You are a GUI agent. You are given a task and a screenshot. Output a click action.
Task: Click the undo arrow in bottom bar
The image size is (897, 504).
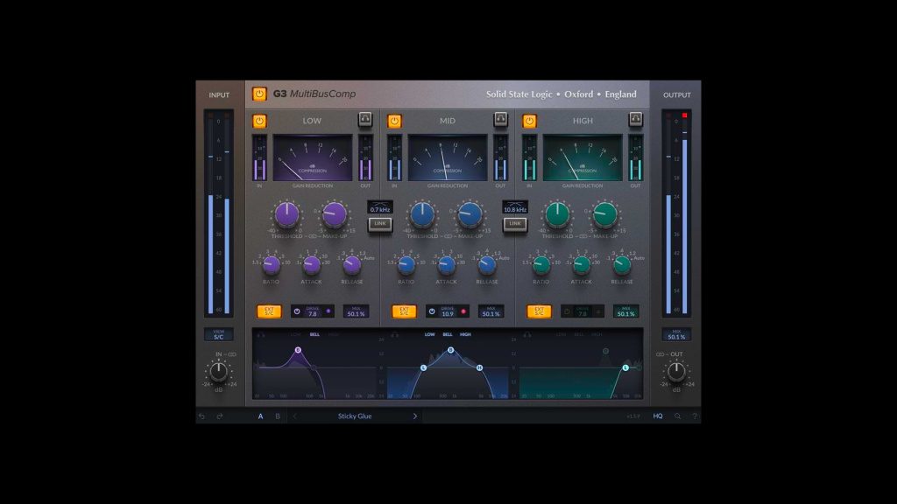point(201,416)
